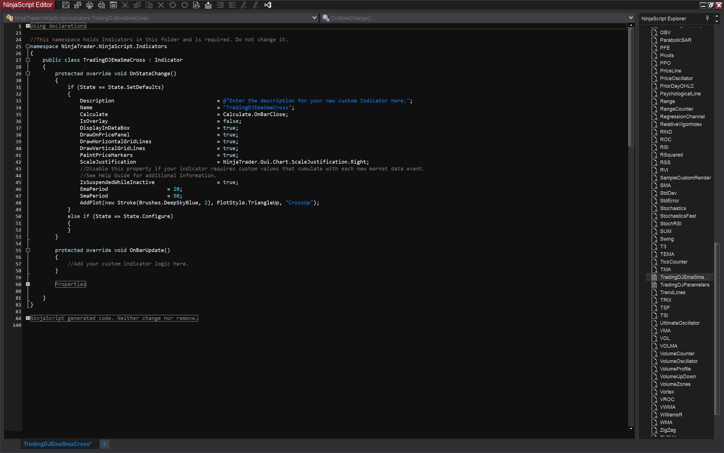This screenshot has height=453, width=724.
Task: Click the TradingDJEmaSmaCross tab
Action: 58,444
